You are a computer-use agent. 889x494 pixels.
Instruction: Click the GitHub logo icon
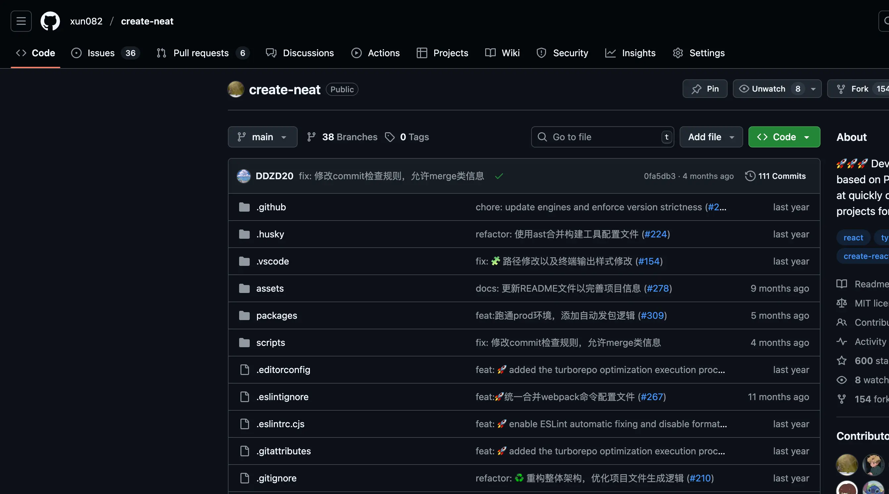[50, 21]
